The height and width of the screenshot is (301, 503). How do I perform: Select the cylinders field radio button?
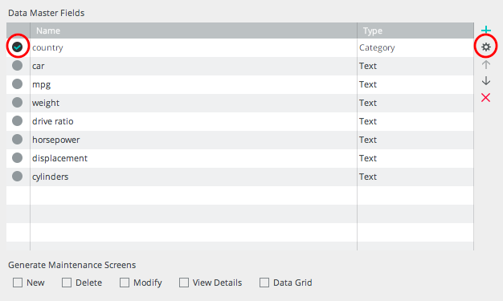click(x=18, y=177)
